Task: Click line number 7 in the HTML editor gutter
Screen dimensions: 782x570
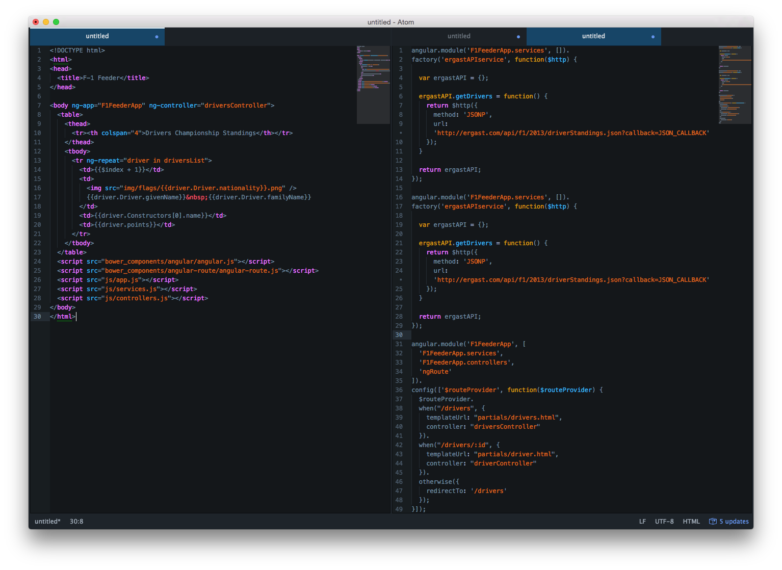Action: pyautogui.click(x=39, y=106)
